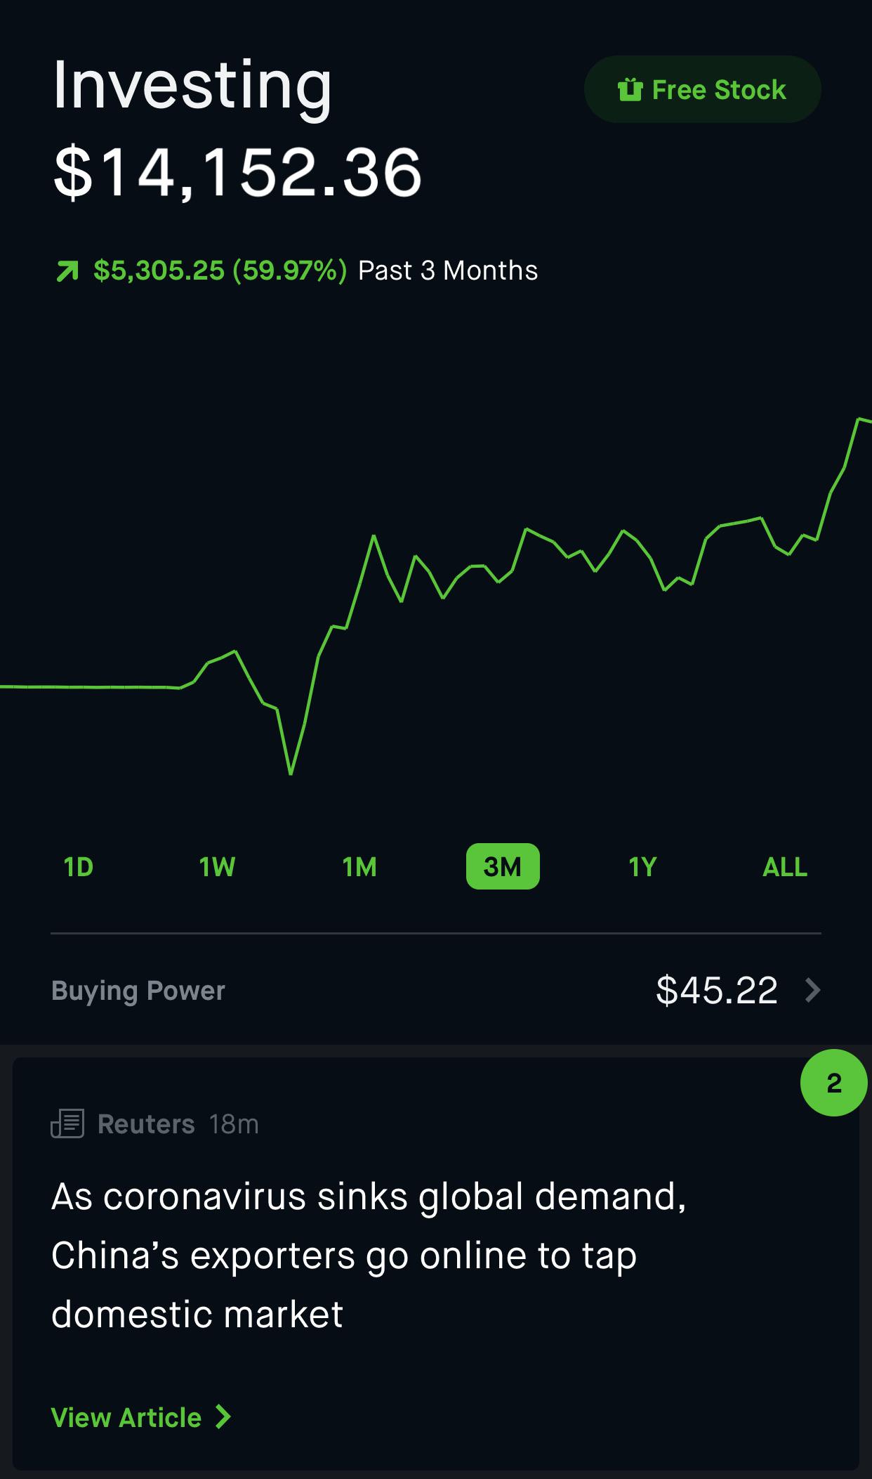Select the highlighted 3M range tab
Image resolution: width=872 pixels, height=1479 pixels.
[x=503, y=867]
